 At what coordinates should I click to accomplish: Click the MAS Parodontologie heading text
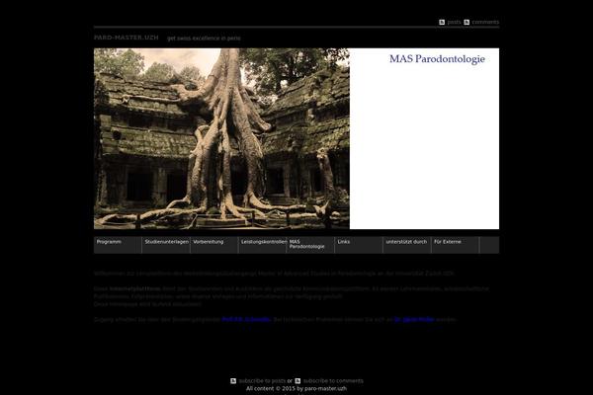coord(437,59)
